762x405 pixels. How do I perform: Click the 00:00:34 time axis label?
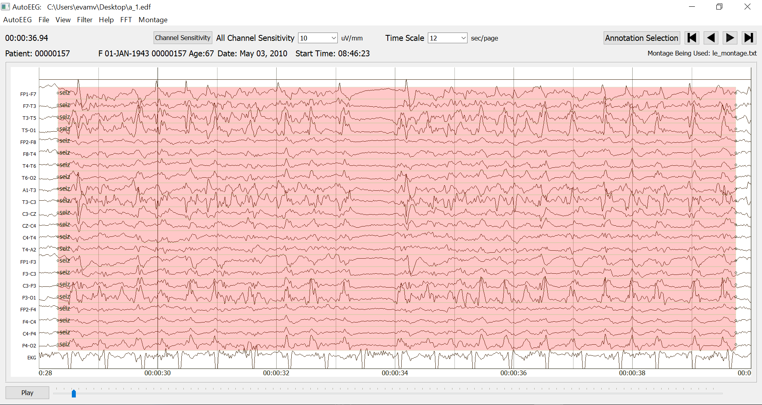click(395, 373)
